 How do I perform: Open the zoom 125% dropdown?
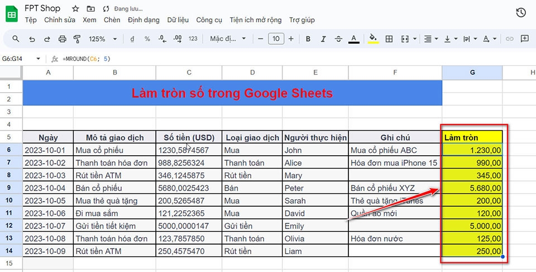[x=103, y=39]
